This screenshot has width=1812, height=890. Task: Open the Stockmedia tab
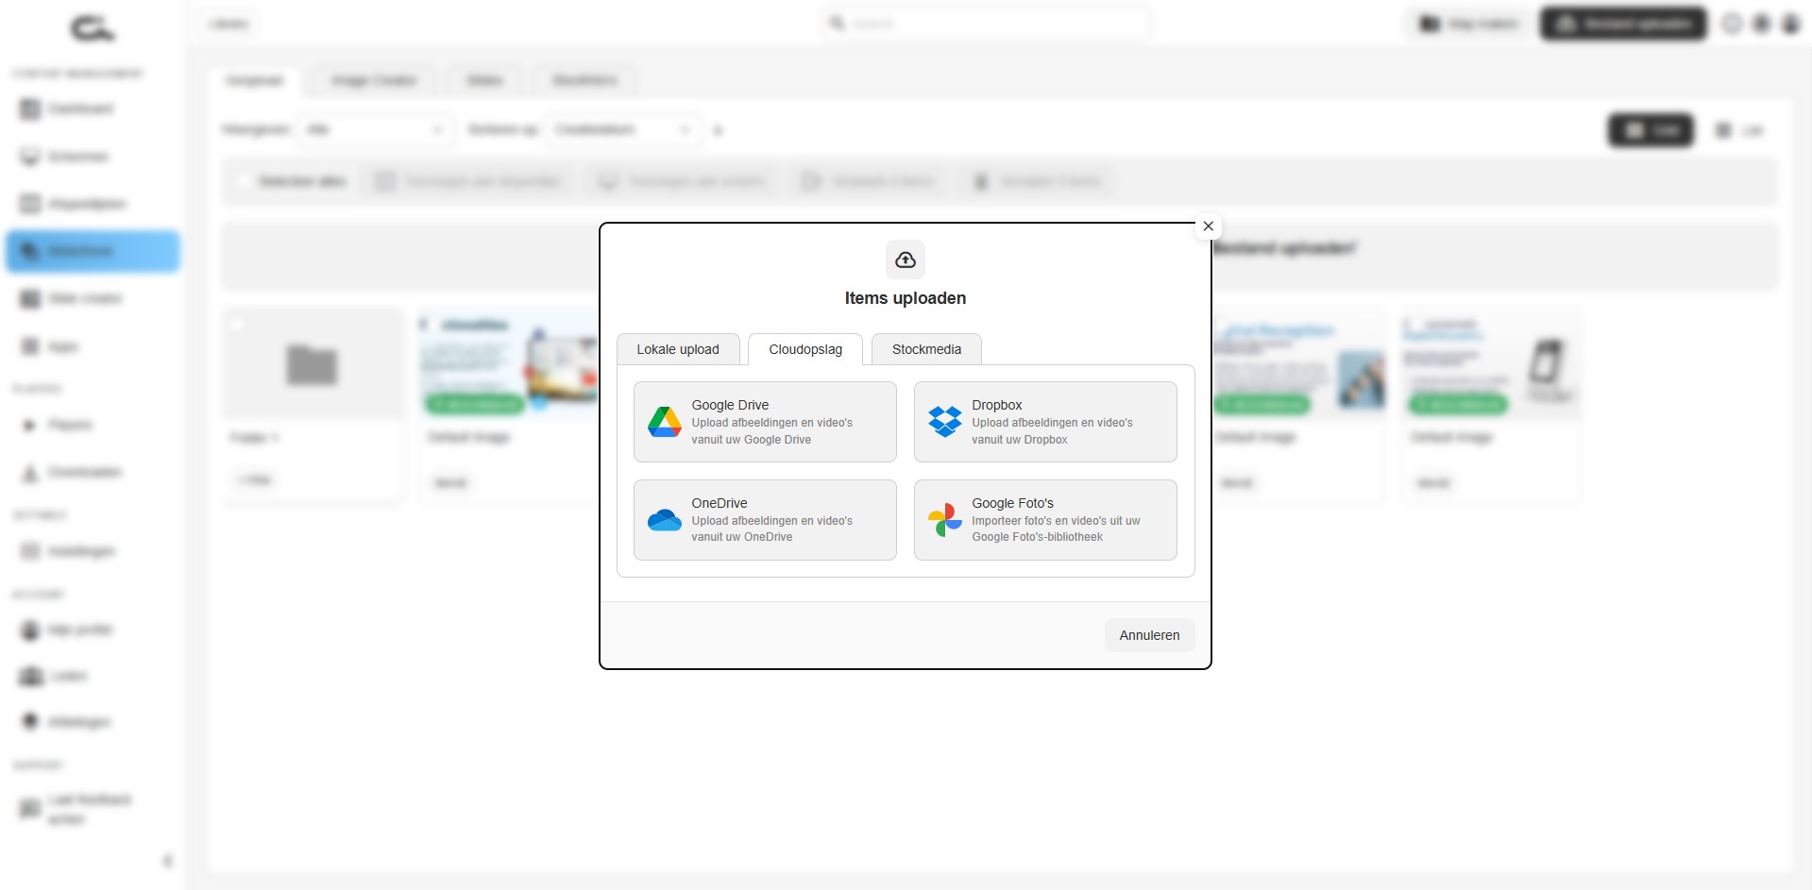926,349
